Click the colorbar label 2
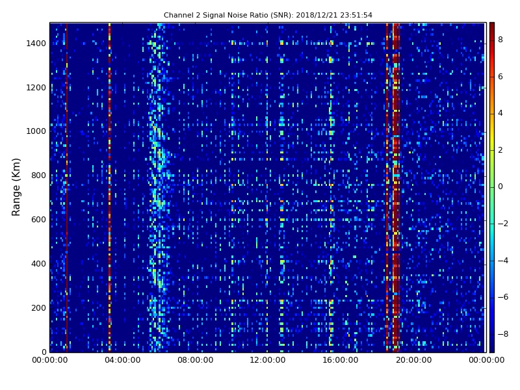This screenshot has height=390, width=520. 500,150
